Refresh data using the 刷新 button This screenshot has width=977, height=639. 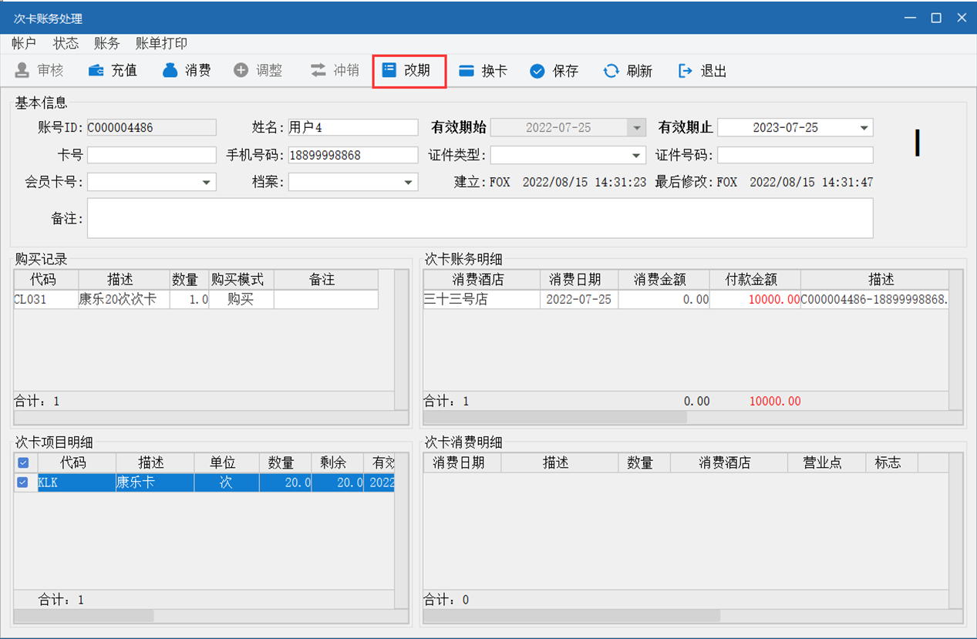(x=628, y=71)
